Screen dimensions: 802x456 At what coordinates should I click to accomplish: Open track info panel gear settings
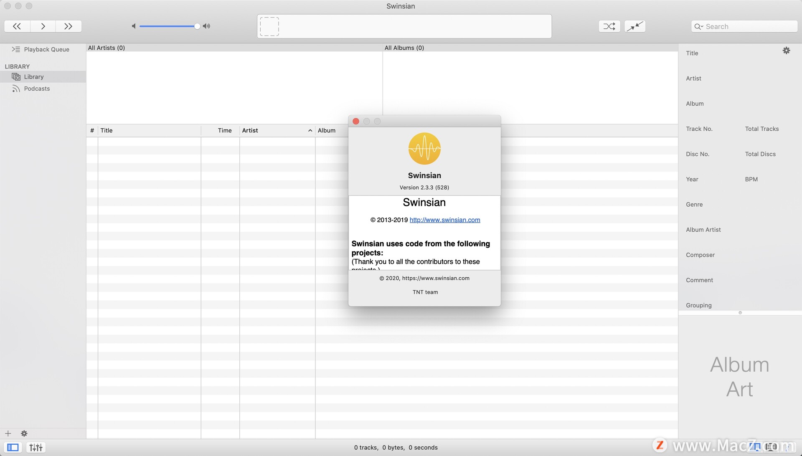(786, 51)
